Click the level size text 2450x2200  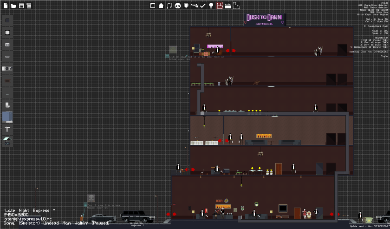pyautogui.click(x=16, y=215)
